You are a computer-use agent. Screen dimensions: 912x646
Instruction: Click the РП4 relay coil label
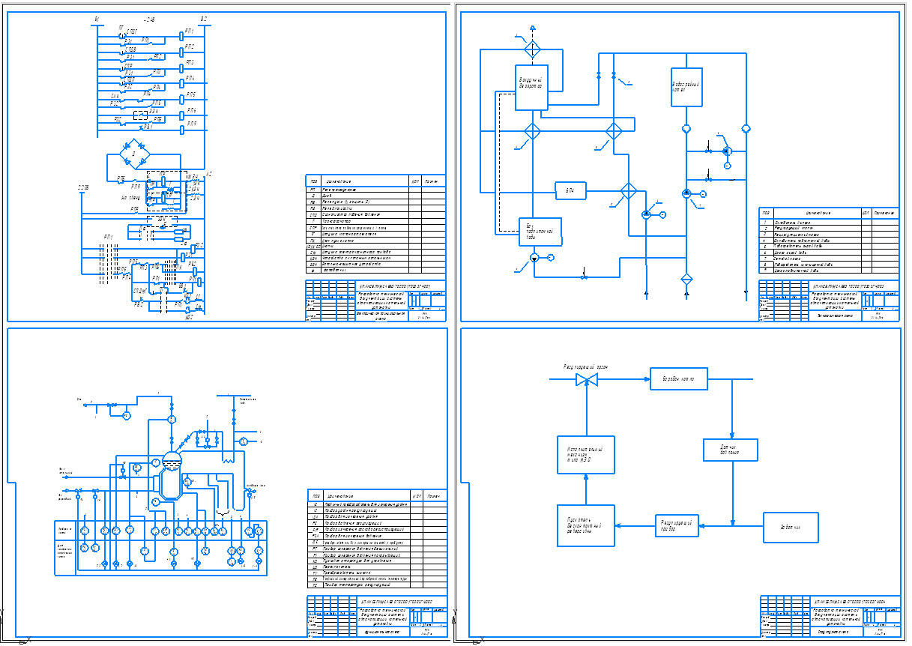click(x=190, y=79)
